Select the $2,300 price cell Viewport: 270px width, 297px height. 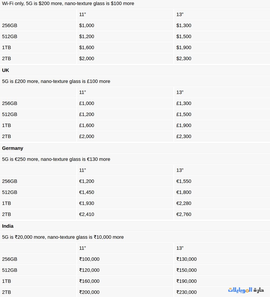tap(184, 59)
